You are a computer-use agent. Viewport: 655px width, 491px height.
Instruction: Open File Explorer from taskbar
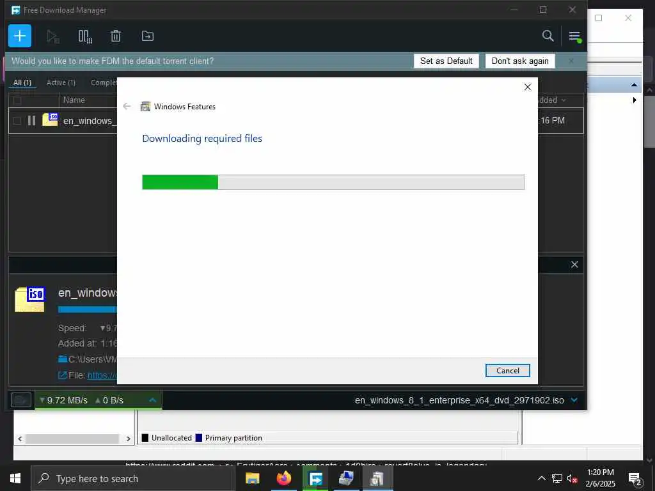(252, 478)
